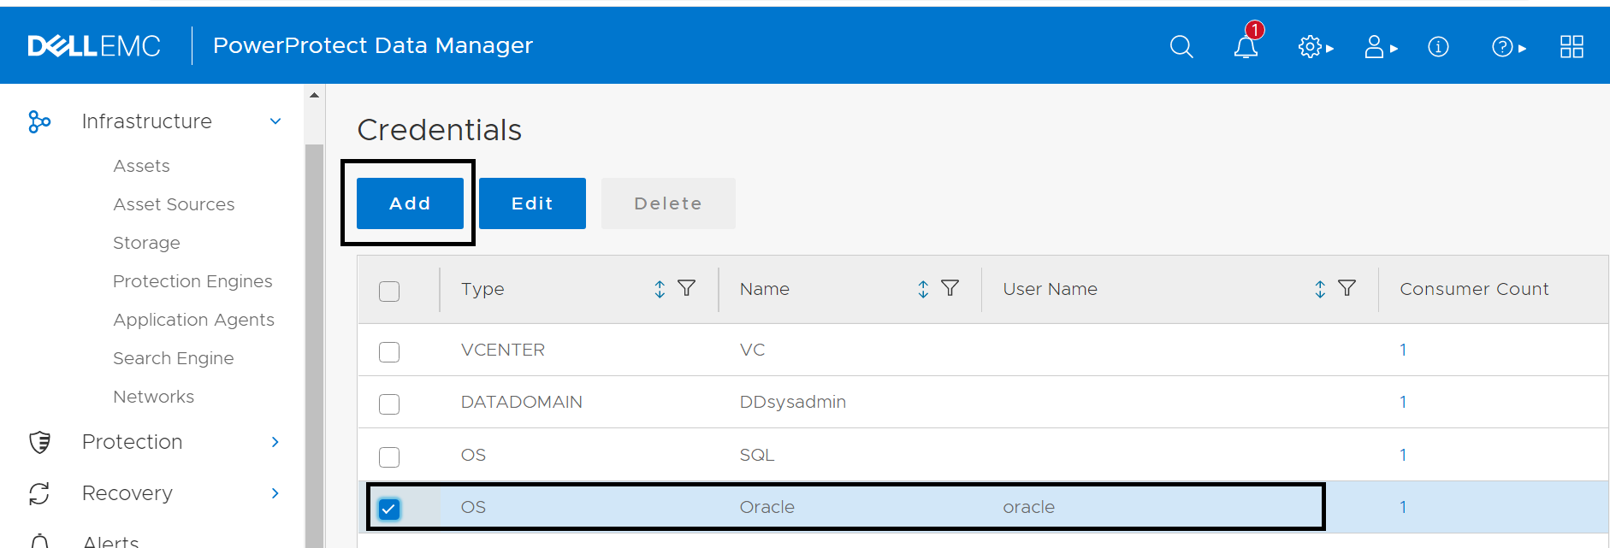Screen dimensions: 1610x548
Task: Open the notifications bell icon
Action: [x=1246, y=46]
